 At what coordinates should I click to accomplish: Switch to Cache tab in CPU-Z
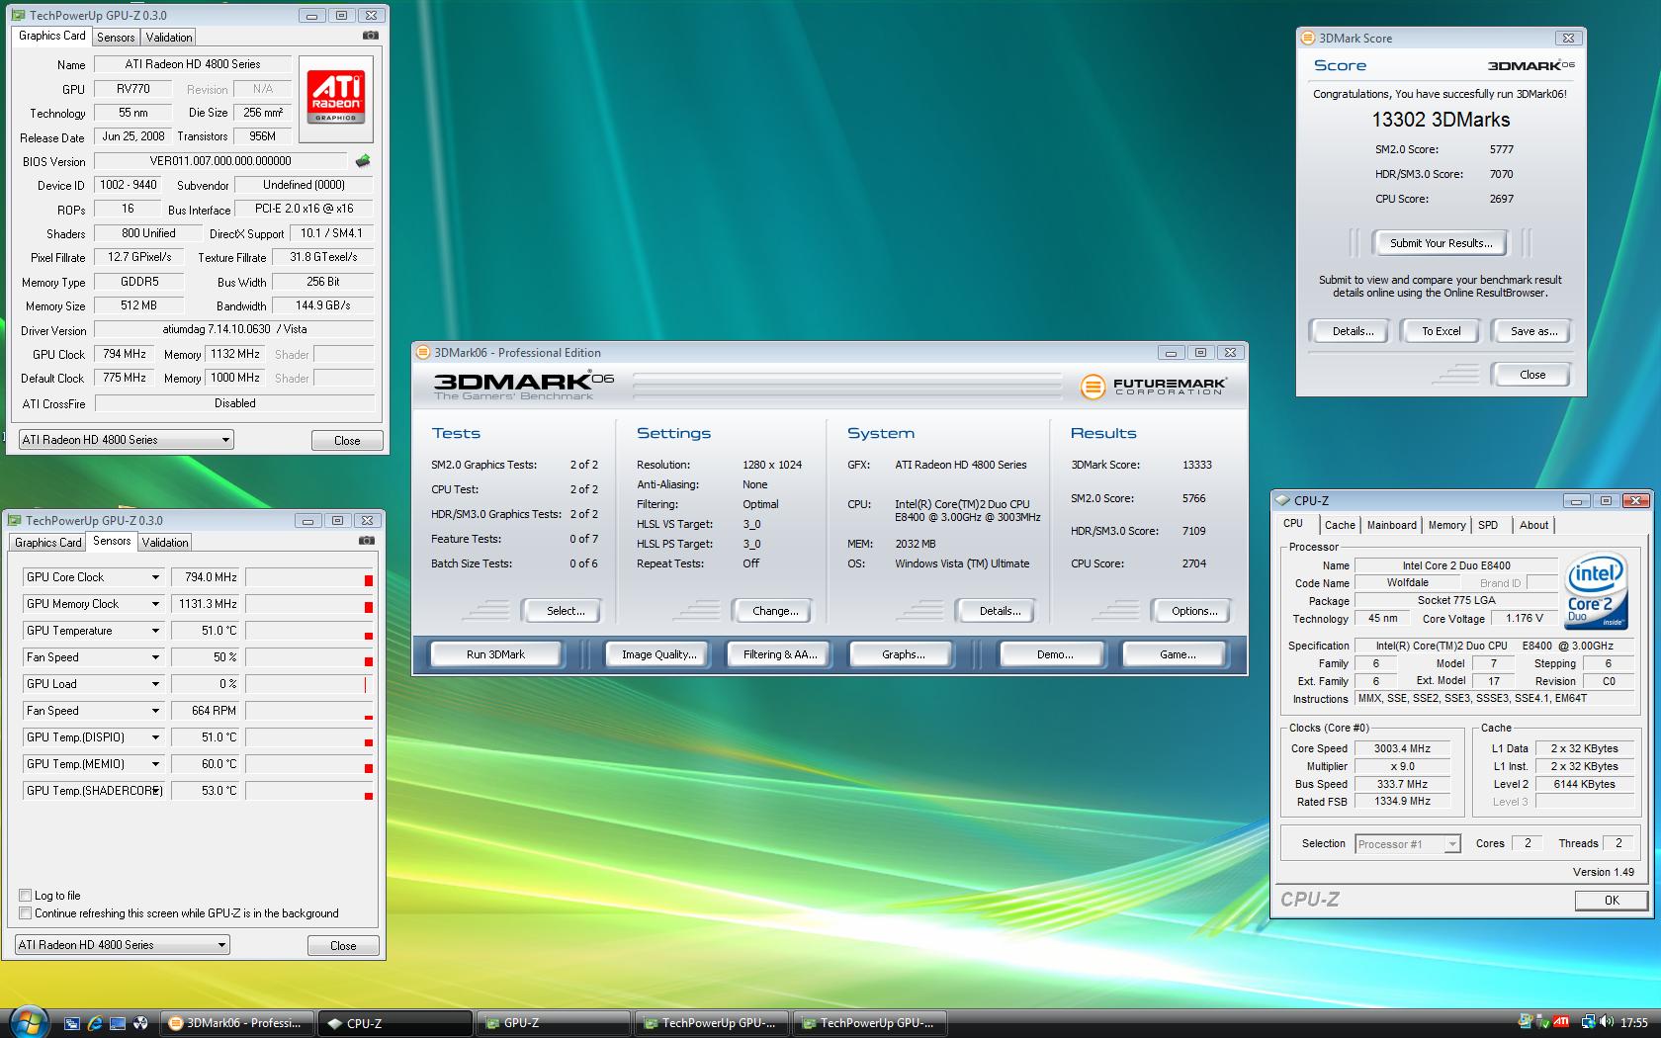coord(1340,525)
